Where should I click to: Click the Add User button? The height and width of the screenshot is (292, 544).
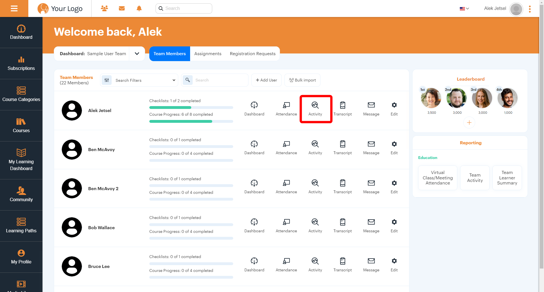coord(266,80)
